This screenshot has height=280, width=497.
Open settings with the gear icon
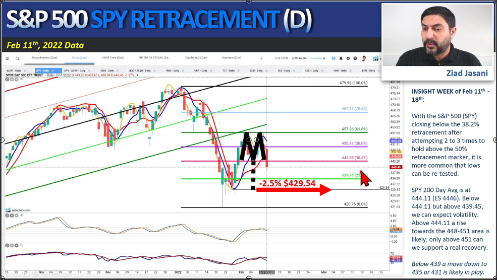pos(348,58)
